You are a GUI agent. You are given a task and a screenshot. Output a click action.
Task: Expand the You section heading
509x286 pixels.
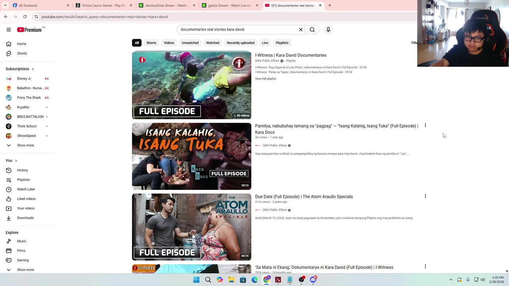(x=11, y=160)
